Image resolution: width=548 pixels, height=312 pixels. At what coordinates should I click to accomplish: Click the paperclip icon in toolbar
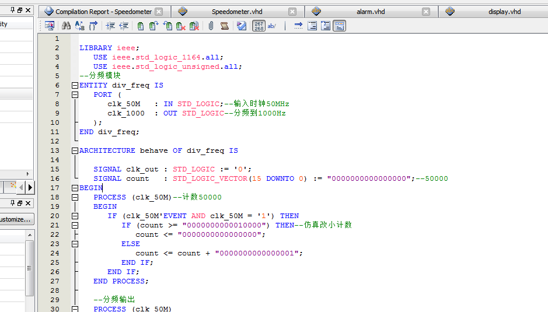tap(211, 26)
